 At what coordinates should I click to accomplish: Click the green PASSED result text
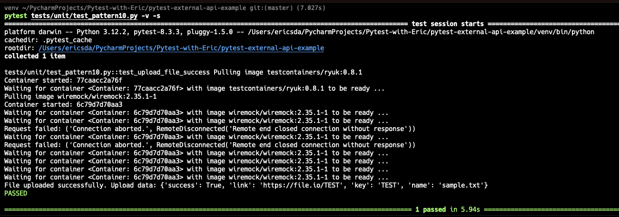(x=16, y=193)
